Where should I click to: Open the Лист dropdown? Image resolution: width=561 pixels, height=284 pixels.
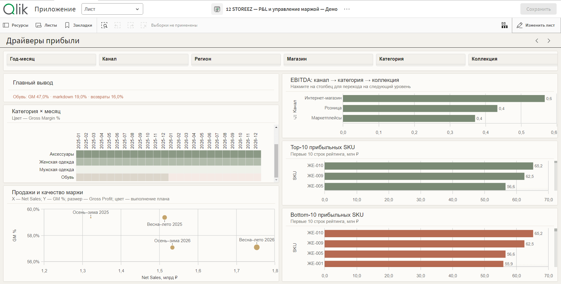[112, 9]
